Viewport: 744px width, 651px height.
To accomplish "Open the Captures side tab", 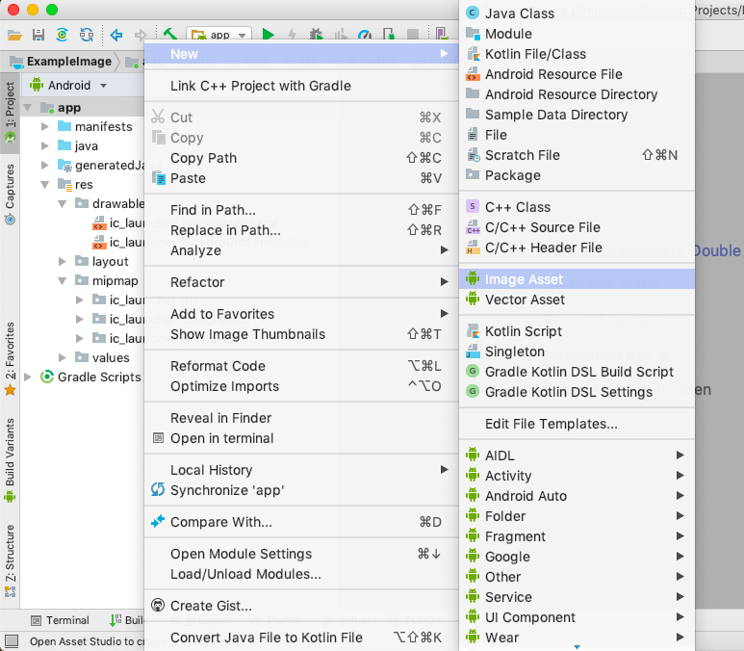I will pos(10,194).
